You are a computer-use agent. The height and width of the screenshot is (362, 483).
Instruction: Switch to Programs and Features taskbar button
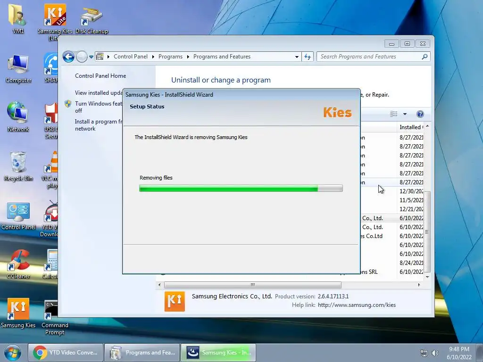coord(142,353)
